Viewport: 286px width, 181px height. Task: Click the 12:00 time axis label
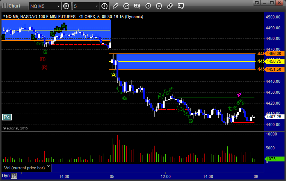click(x=166, y=176)
